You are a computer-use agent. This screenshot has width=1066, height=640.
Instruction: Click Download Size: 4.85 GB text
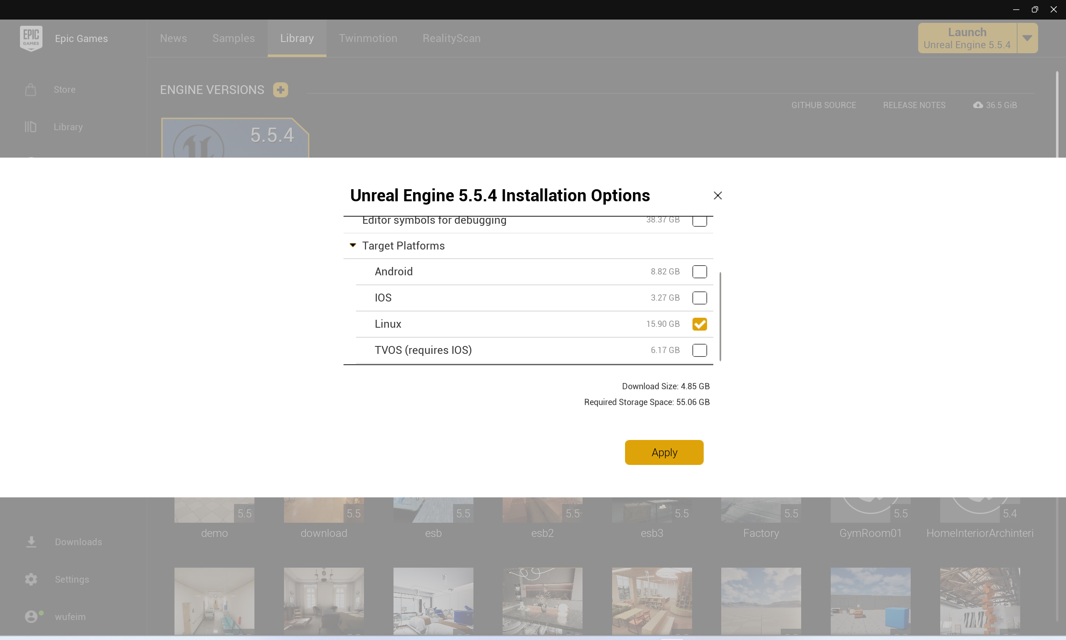click(x=666, y=386)
